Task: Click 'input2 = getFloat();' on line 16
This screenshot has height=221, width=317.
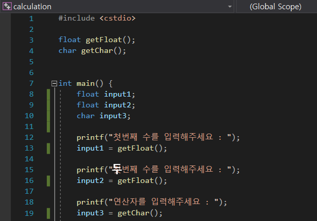Action: point(122,180)
